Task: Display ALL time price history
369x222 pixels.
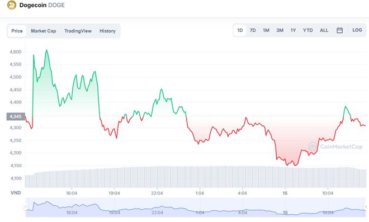Action: pos(324,30)
